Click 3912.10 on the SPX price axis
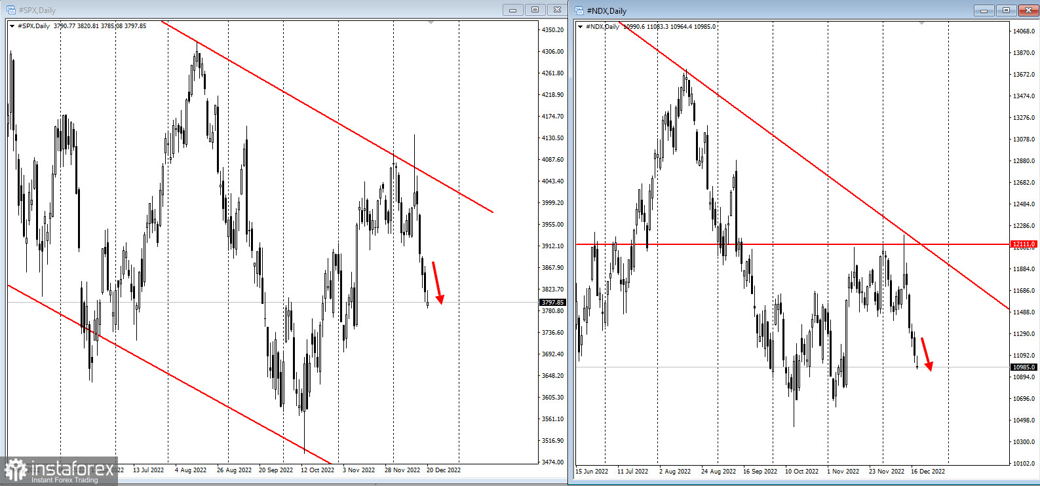Screen dimensions: 1040x486 pyautogui.click(x=552, y=246)
